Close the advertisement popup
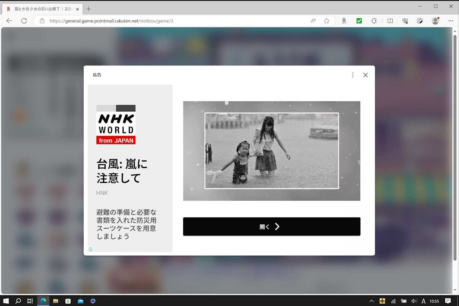 (365, 75)
